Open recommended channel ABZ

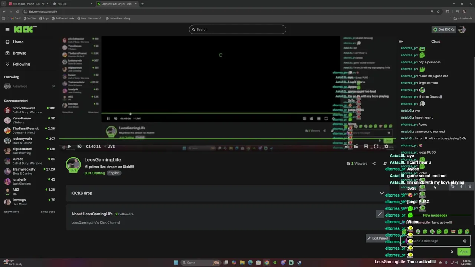(30, 192)
